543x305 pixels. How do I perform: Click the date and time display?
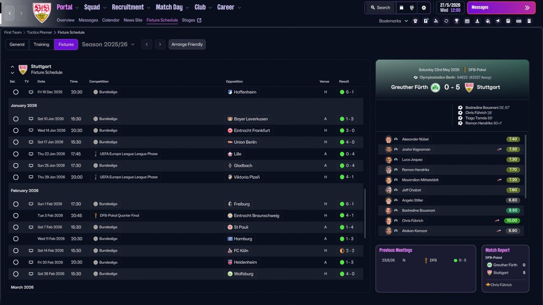click(x=450, y=8)
